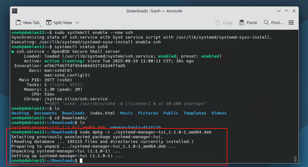
Task: Click the 'Preparing to unpack' output line
Action: pos(93,146)
